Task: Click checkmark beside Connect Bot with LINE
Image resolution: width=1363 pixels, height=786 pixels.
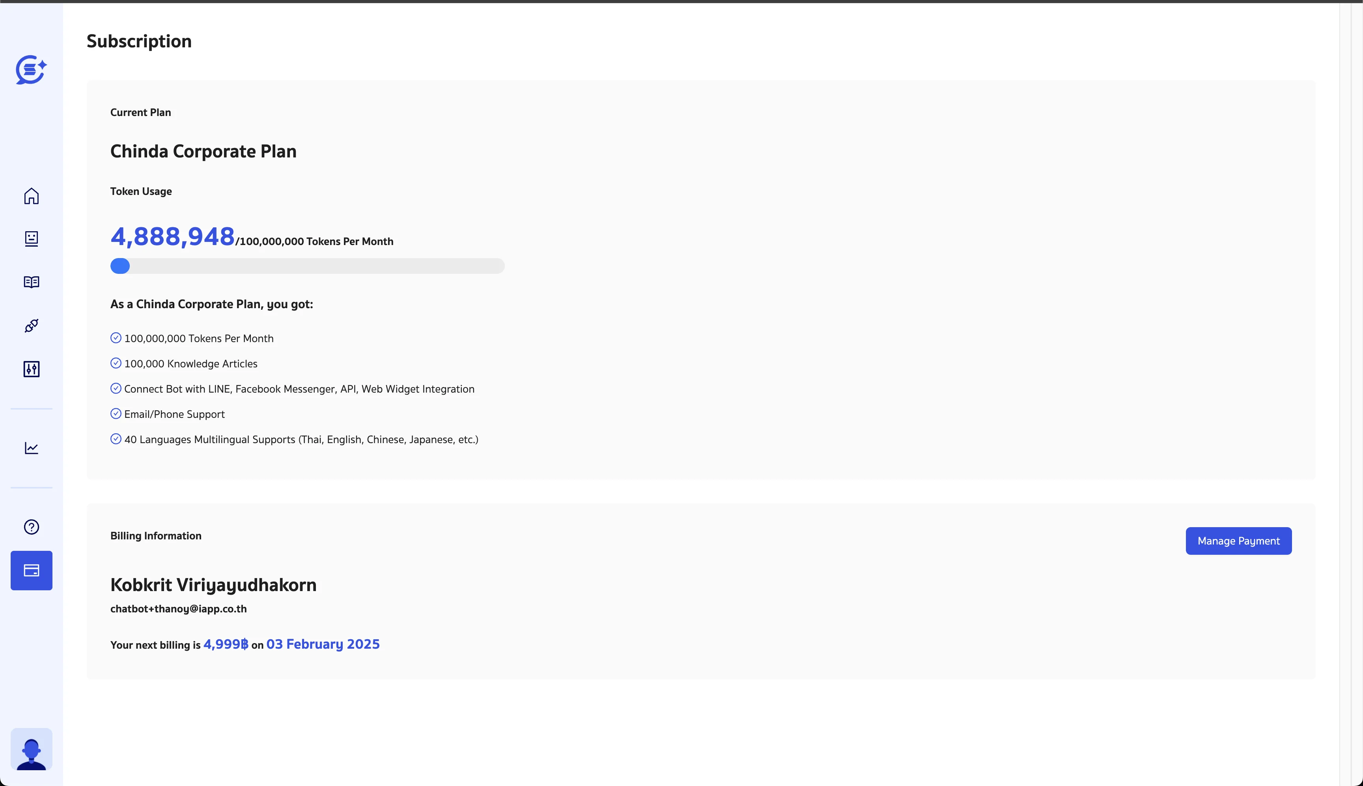Action: (x=116, y=389)
